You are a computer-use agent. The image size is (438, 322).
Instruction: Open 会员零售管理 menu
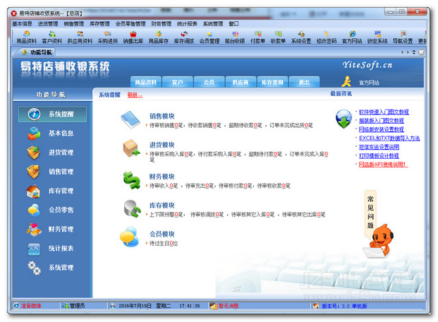(130, 24)
